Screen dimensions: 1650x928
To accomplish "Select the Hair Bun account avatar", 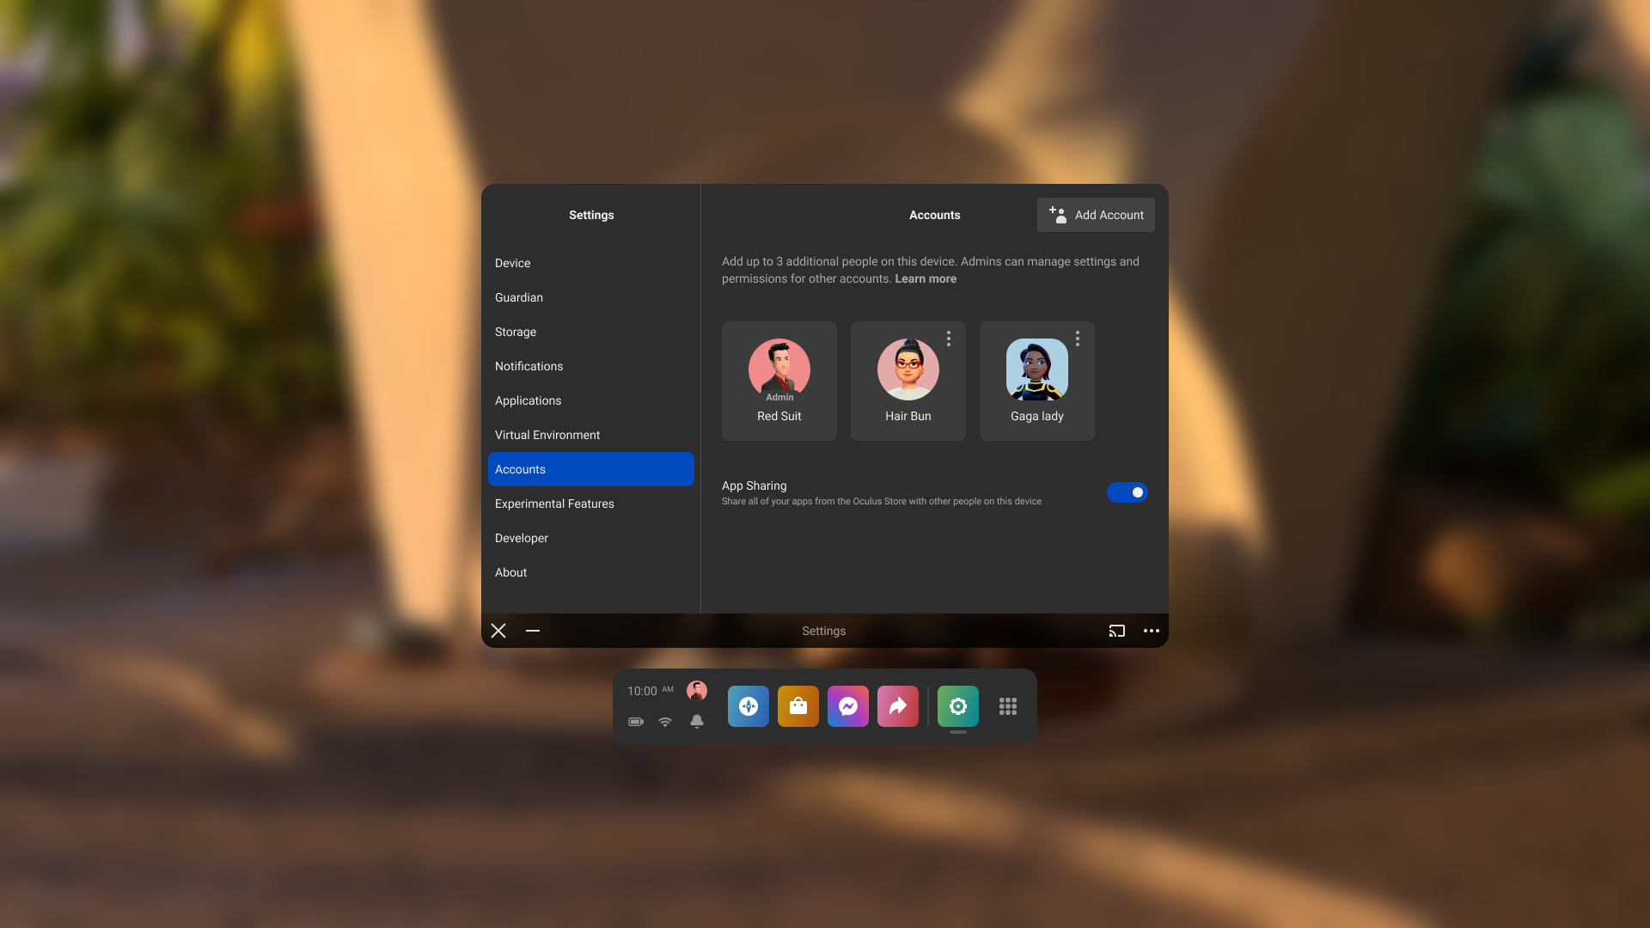I will [908, 369].
